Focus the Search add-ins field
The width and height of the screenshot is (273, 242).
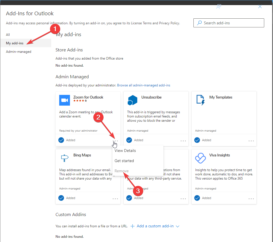point(229,23)
